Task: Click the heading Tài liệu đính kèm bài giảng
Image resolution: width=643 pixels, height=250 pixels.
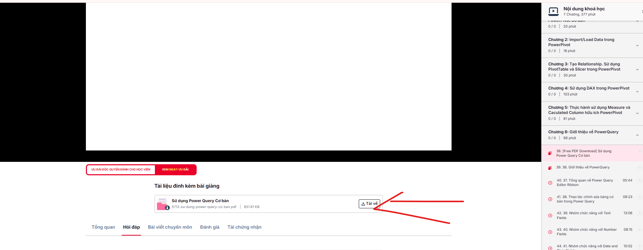Action: (187, 186)
